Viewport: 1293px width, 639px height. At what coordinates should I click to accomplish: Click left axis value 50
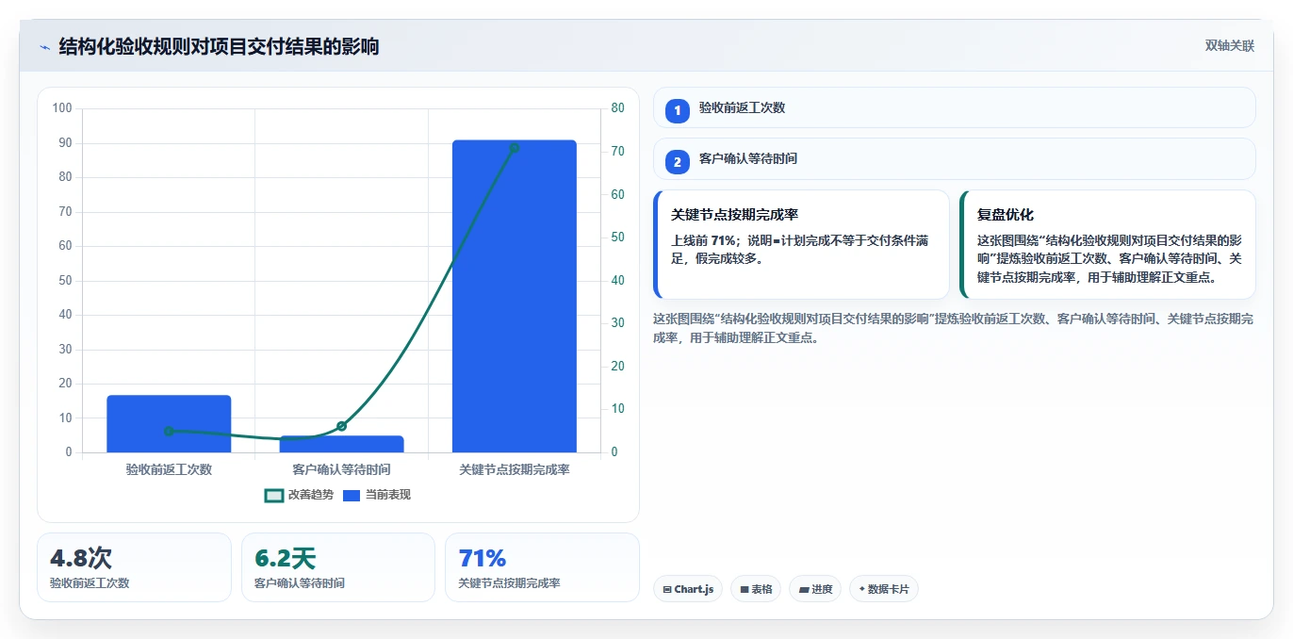tap(65, 280)
